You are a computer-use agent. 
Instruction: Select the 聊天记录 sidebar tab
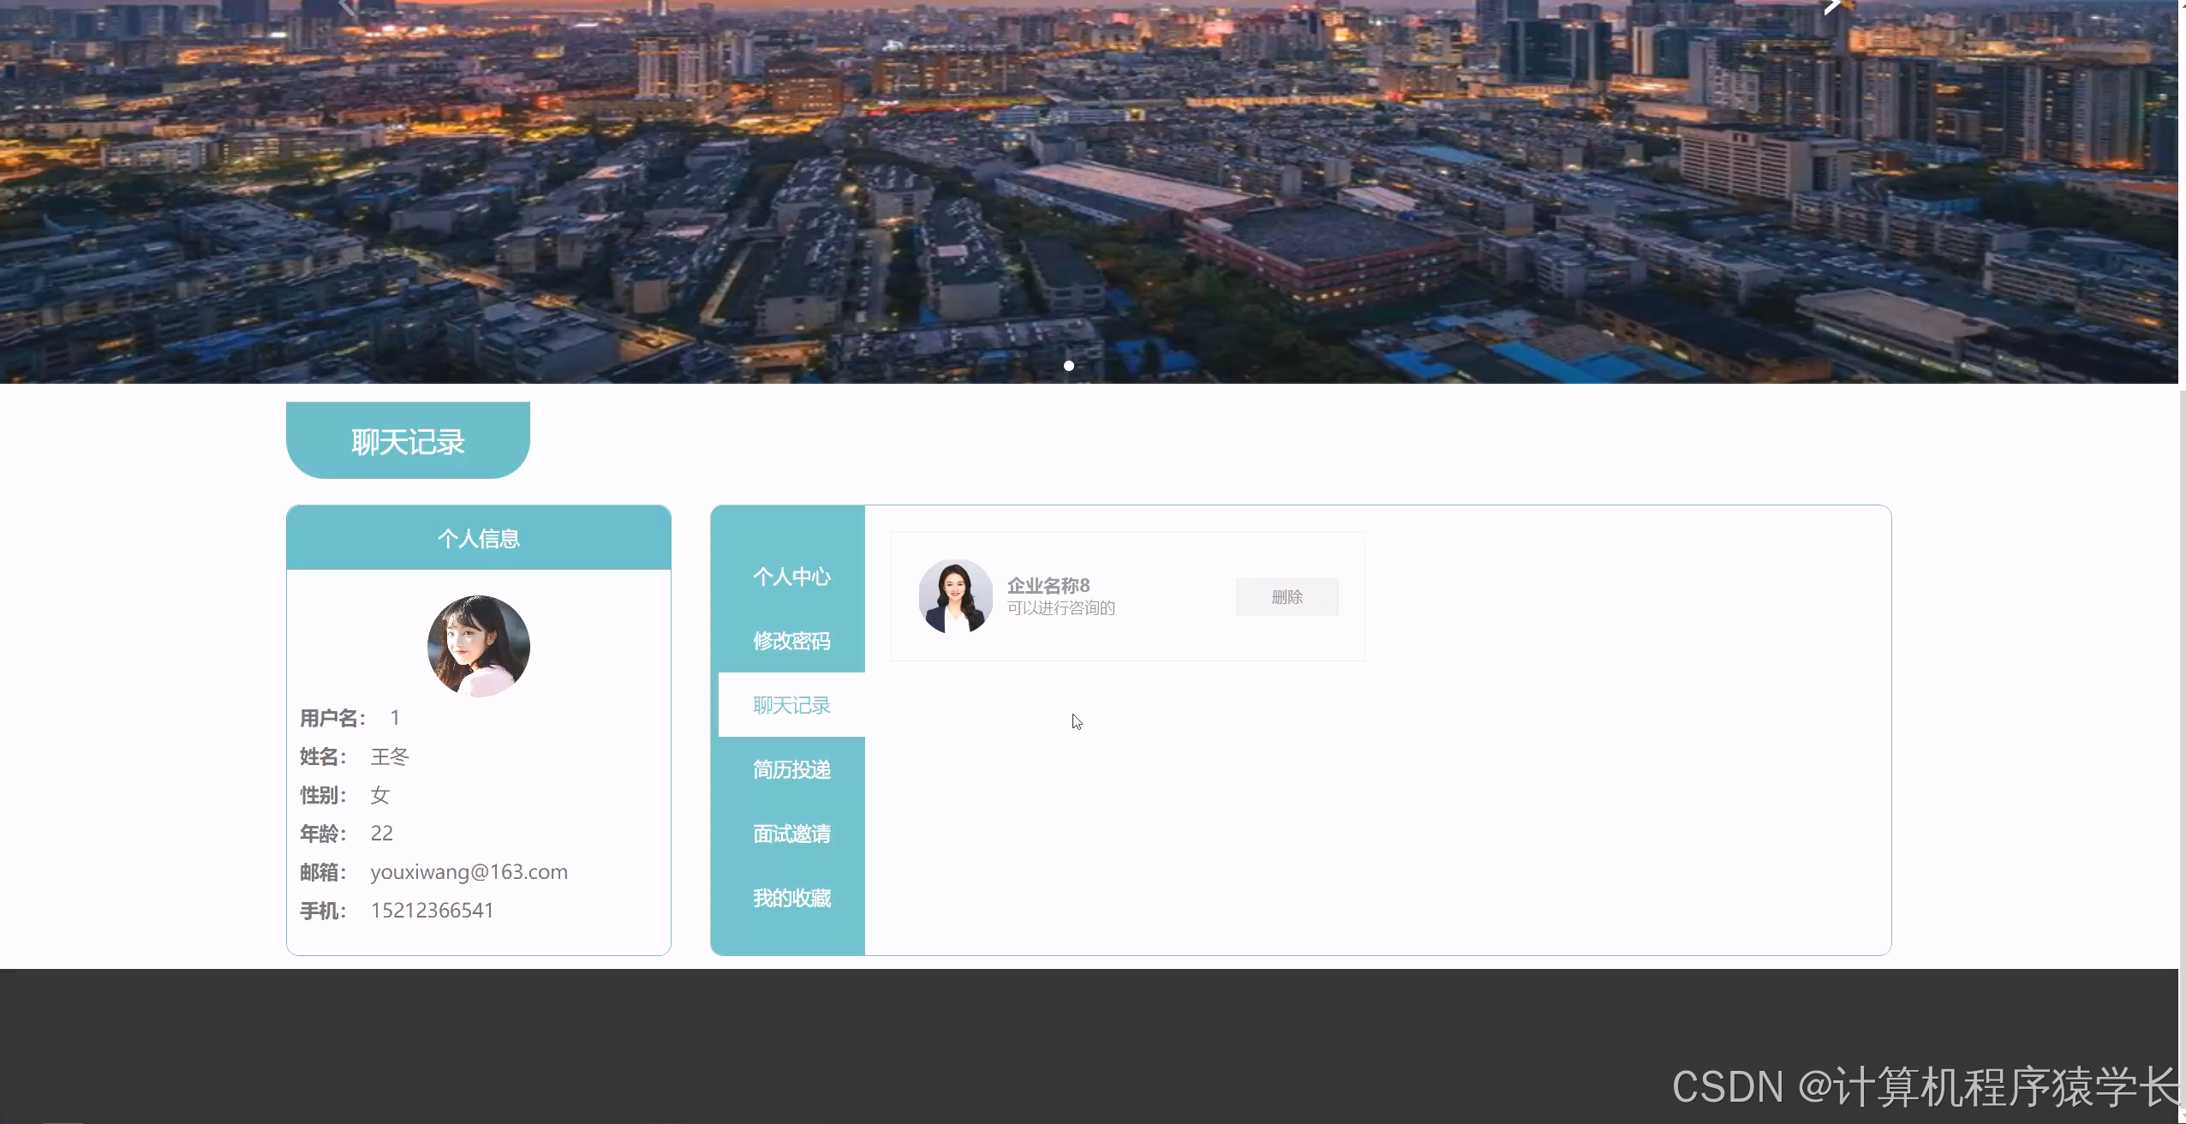[791, 705]
